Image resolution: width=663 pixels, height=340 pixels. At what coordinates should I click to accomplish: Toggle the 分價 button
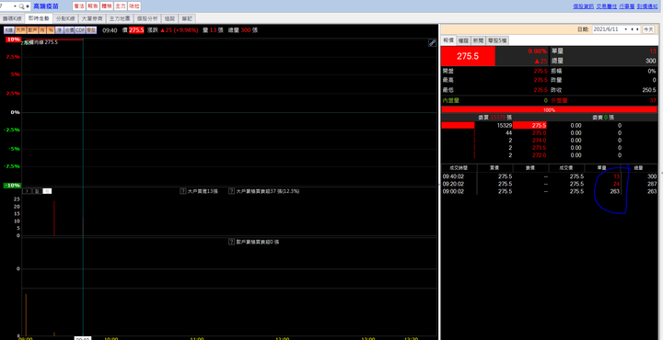click(x=69, y=30)
